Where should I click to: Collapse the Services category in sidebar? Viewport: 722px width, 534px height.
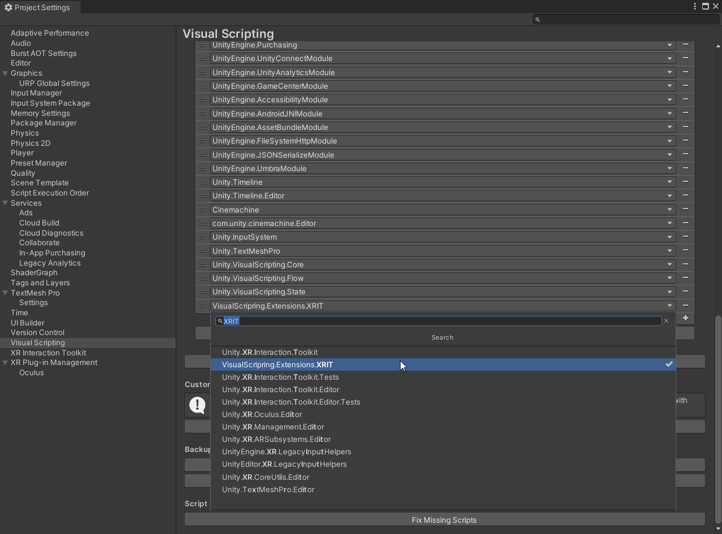(5, 203)
